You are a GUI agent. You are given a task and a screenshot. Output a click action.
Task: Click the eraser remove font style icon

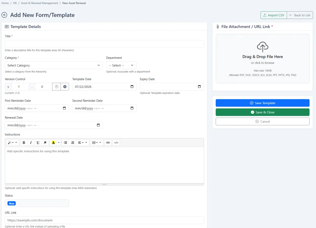coord(45,143)
